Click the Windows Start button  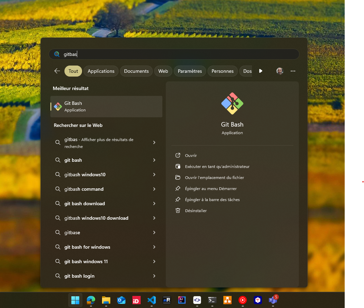click(x=75, y=300)
